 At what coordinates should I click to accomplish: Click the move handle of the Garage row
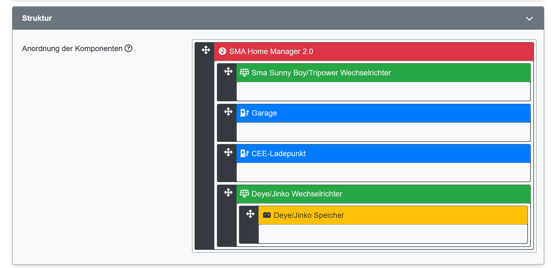click(228, 111)
